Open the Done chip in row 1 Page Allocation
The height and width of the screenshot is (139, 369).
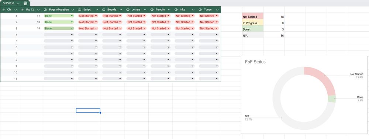(x=59, y=16)
